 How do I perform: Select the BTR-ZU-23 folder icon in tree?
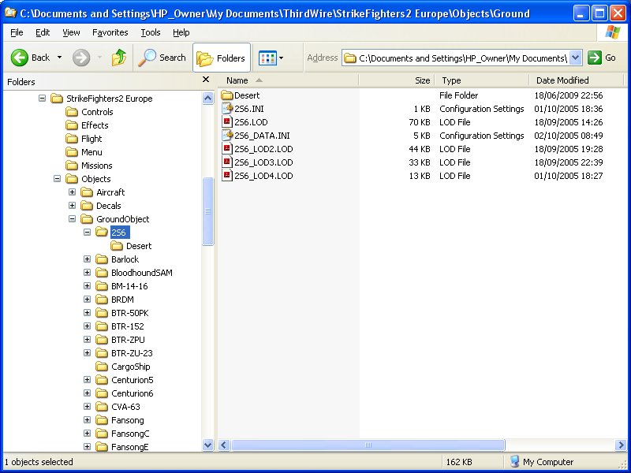[x=102, y=353]
